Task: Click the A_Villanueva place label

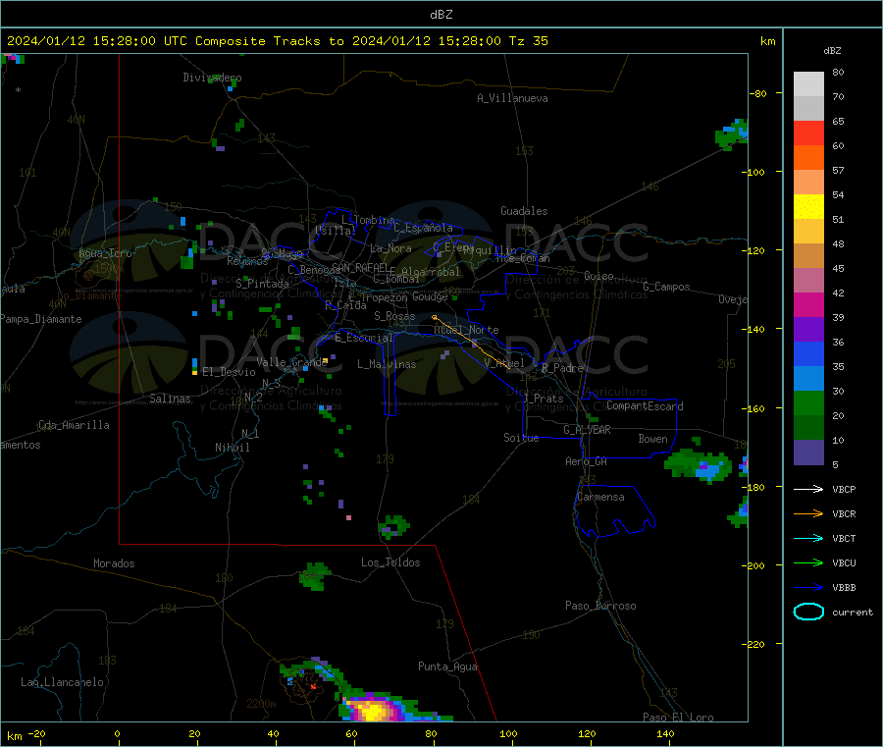Action: (512, 98)
